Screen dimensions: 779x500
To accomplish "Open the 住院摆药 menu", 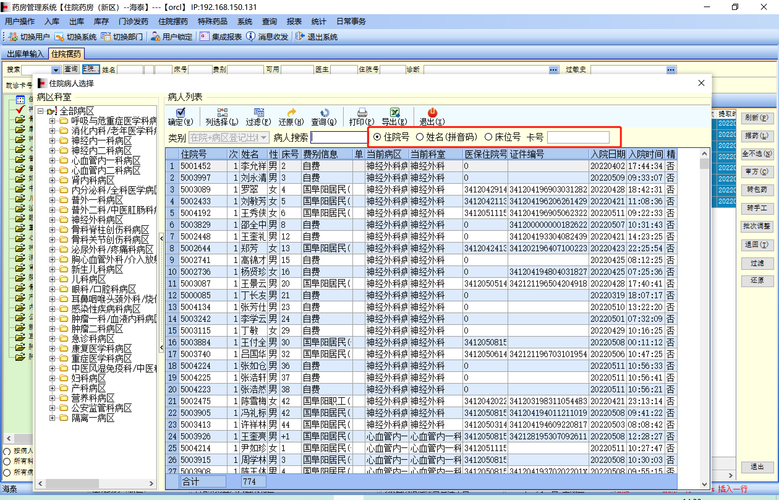I will 172,21.
